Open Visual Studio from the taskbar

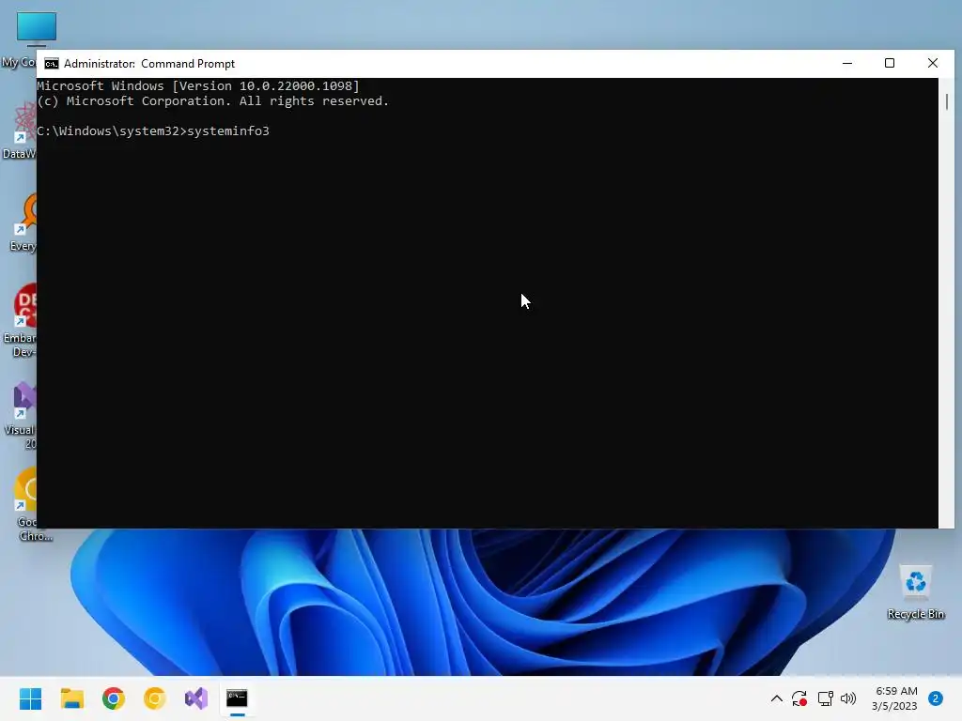coord(196,698)
